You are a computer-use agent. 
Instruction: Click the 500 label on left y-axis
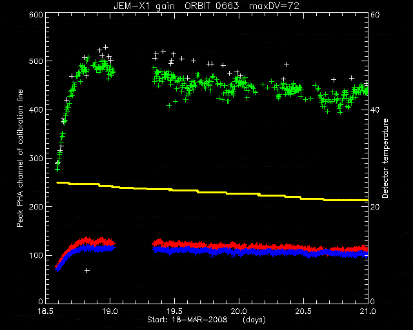pyautogui.click(x=36, y=61)
